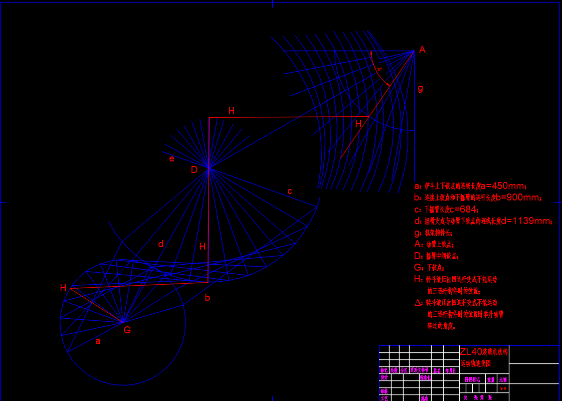Click the '阶段标记' title block cell
Viewport: 562px width, 401px height.
pos(472,379)
